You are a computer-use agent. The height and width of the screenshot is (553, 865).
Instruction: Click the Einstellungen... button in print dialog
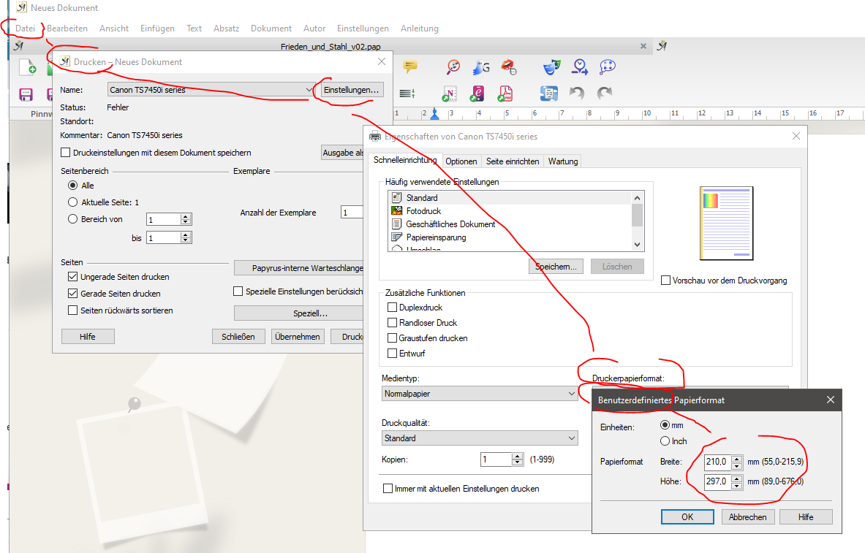[x=352, y=90]
